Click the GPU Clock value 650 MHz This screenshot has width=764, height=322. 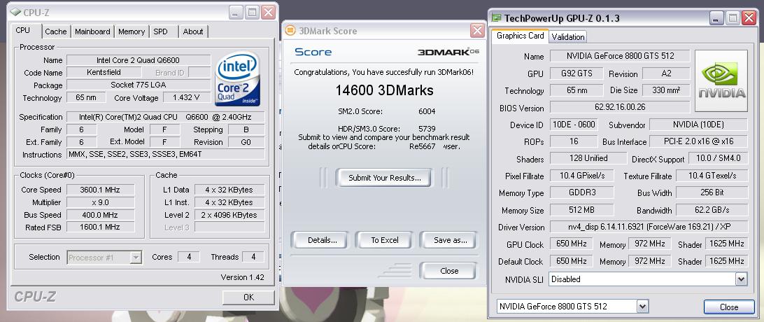pyautogui.click(x=571, y=244)
